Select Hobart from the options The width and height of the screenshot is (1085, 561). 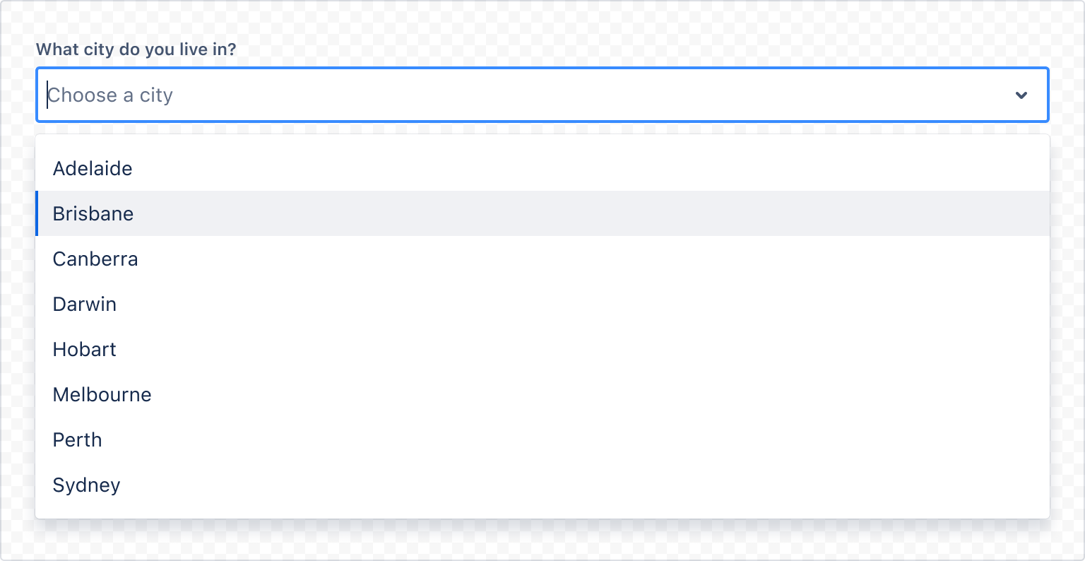tap(84, 349)
